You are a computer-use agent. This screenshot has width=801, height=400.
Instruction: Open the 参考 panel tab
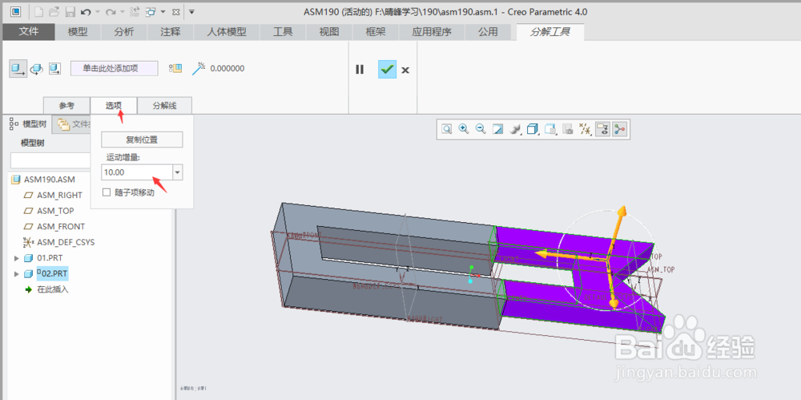[x=66, y=106]
